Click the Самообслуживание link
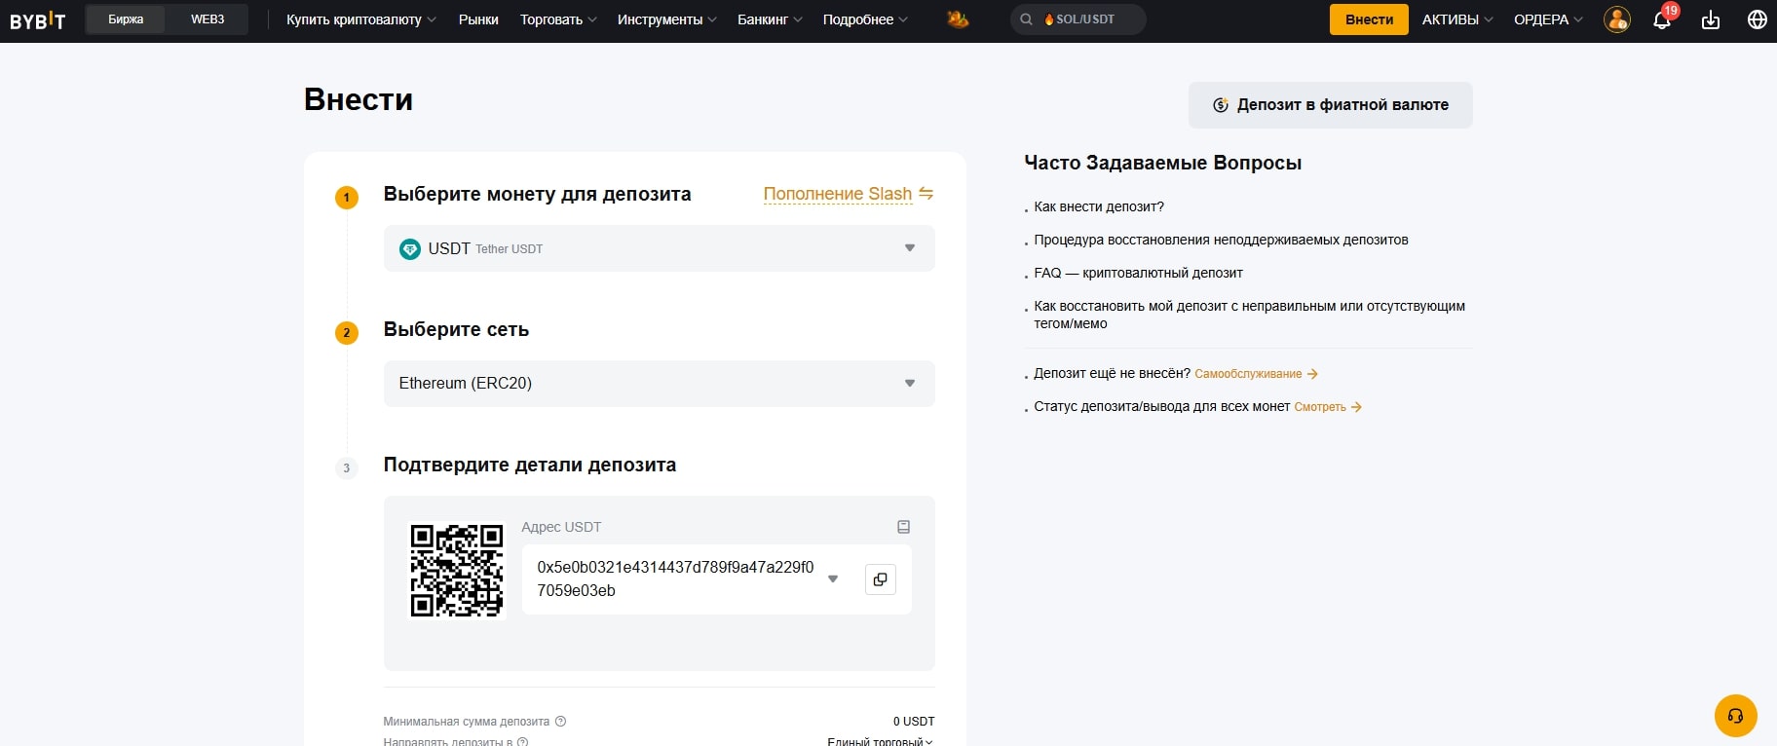The width and height of the screenshot is (1777, 746). click(x=1256, y=374)
